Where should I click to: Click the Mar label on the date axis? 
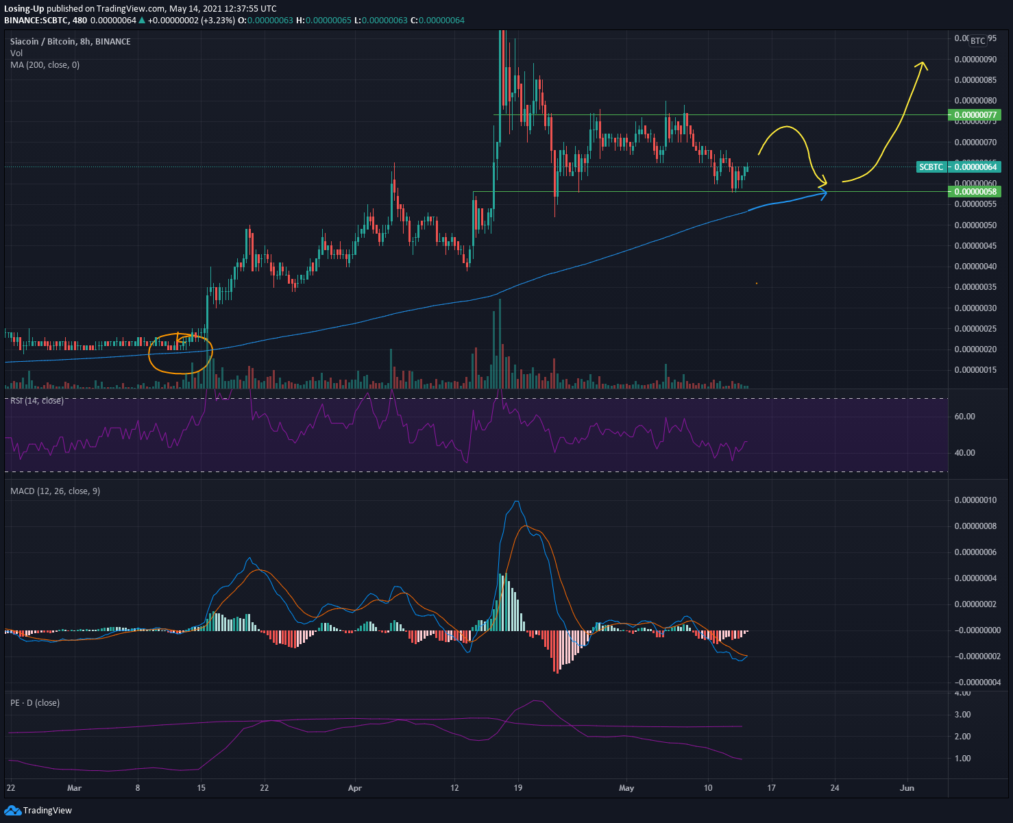tap(74, 788)
